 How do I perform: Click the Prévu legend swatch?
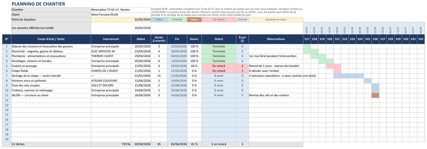click(159, 19)
